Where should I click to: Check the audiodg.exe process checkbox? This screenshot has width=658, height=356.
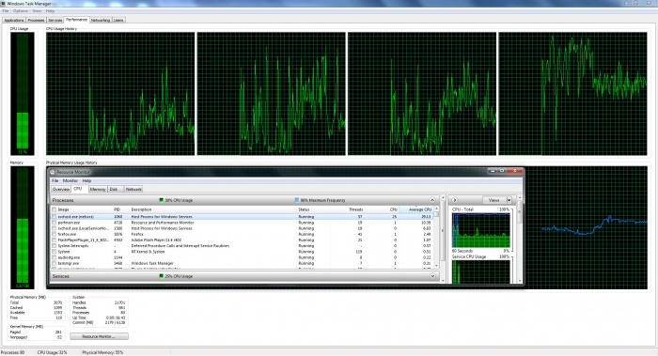click(55, 257)
